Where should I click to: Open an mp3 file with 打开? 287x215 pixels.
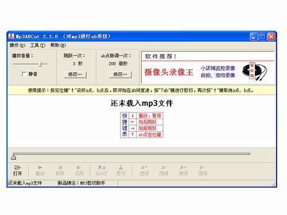click(17, 170)
